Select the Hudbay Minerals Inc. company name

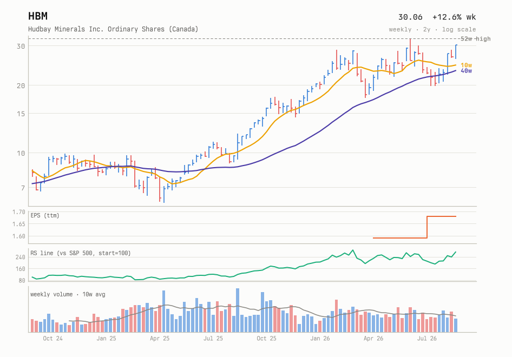(x=113, y=29)
